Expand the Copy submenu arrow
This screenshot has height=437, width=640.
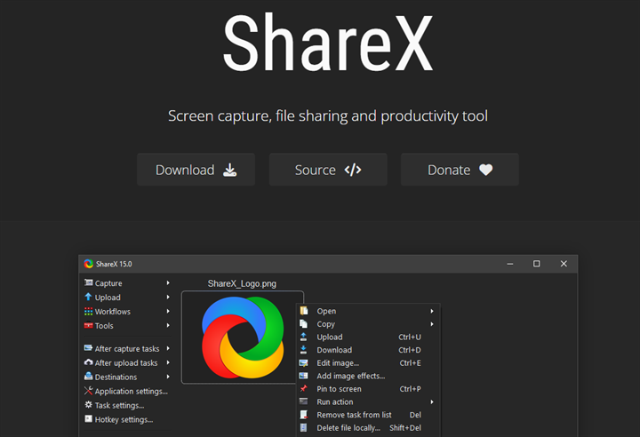coord(432,324)
